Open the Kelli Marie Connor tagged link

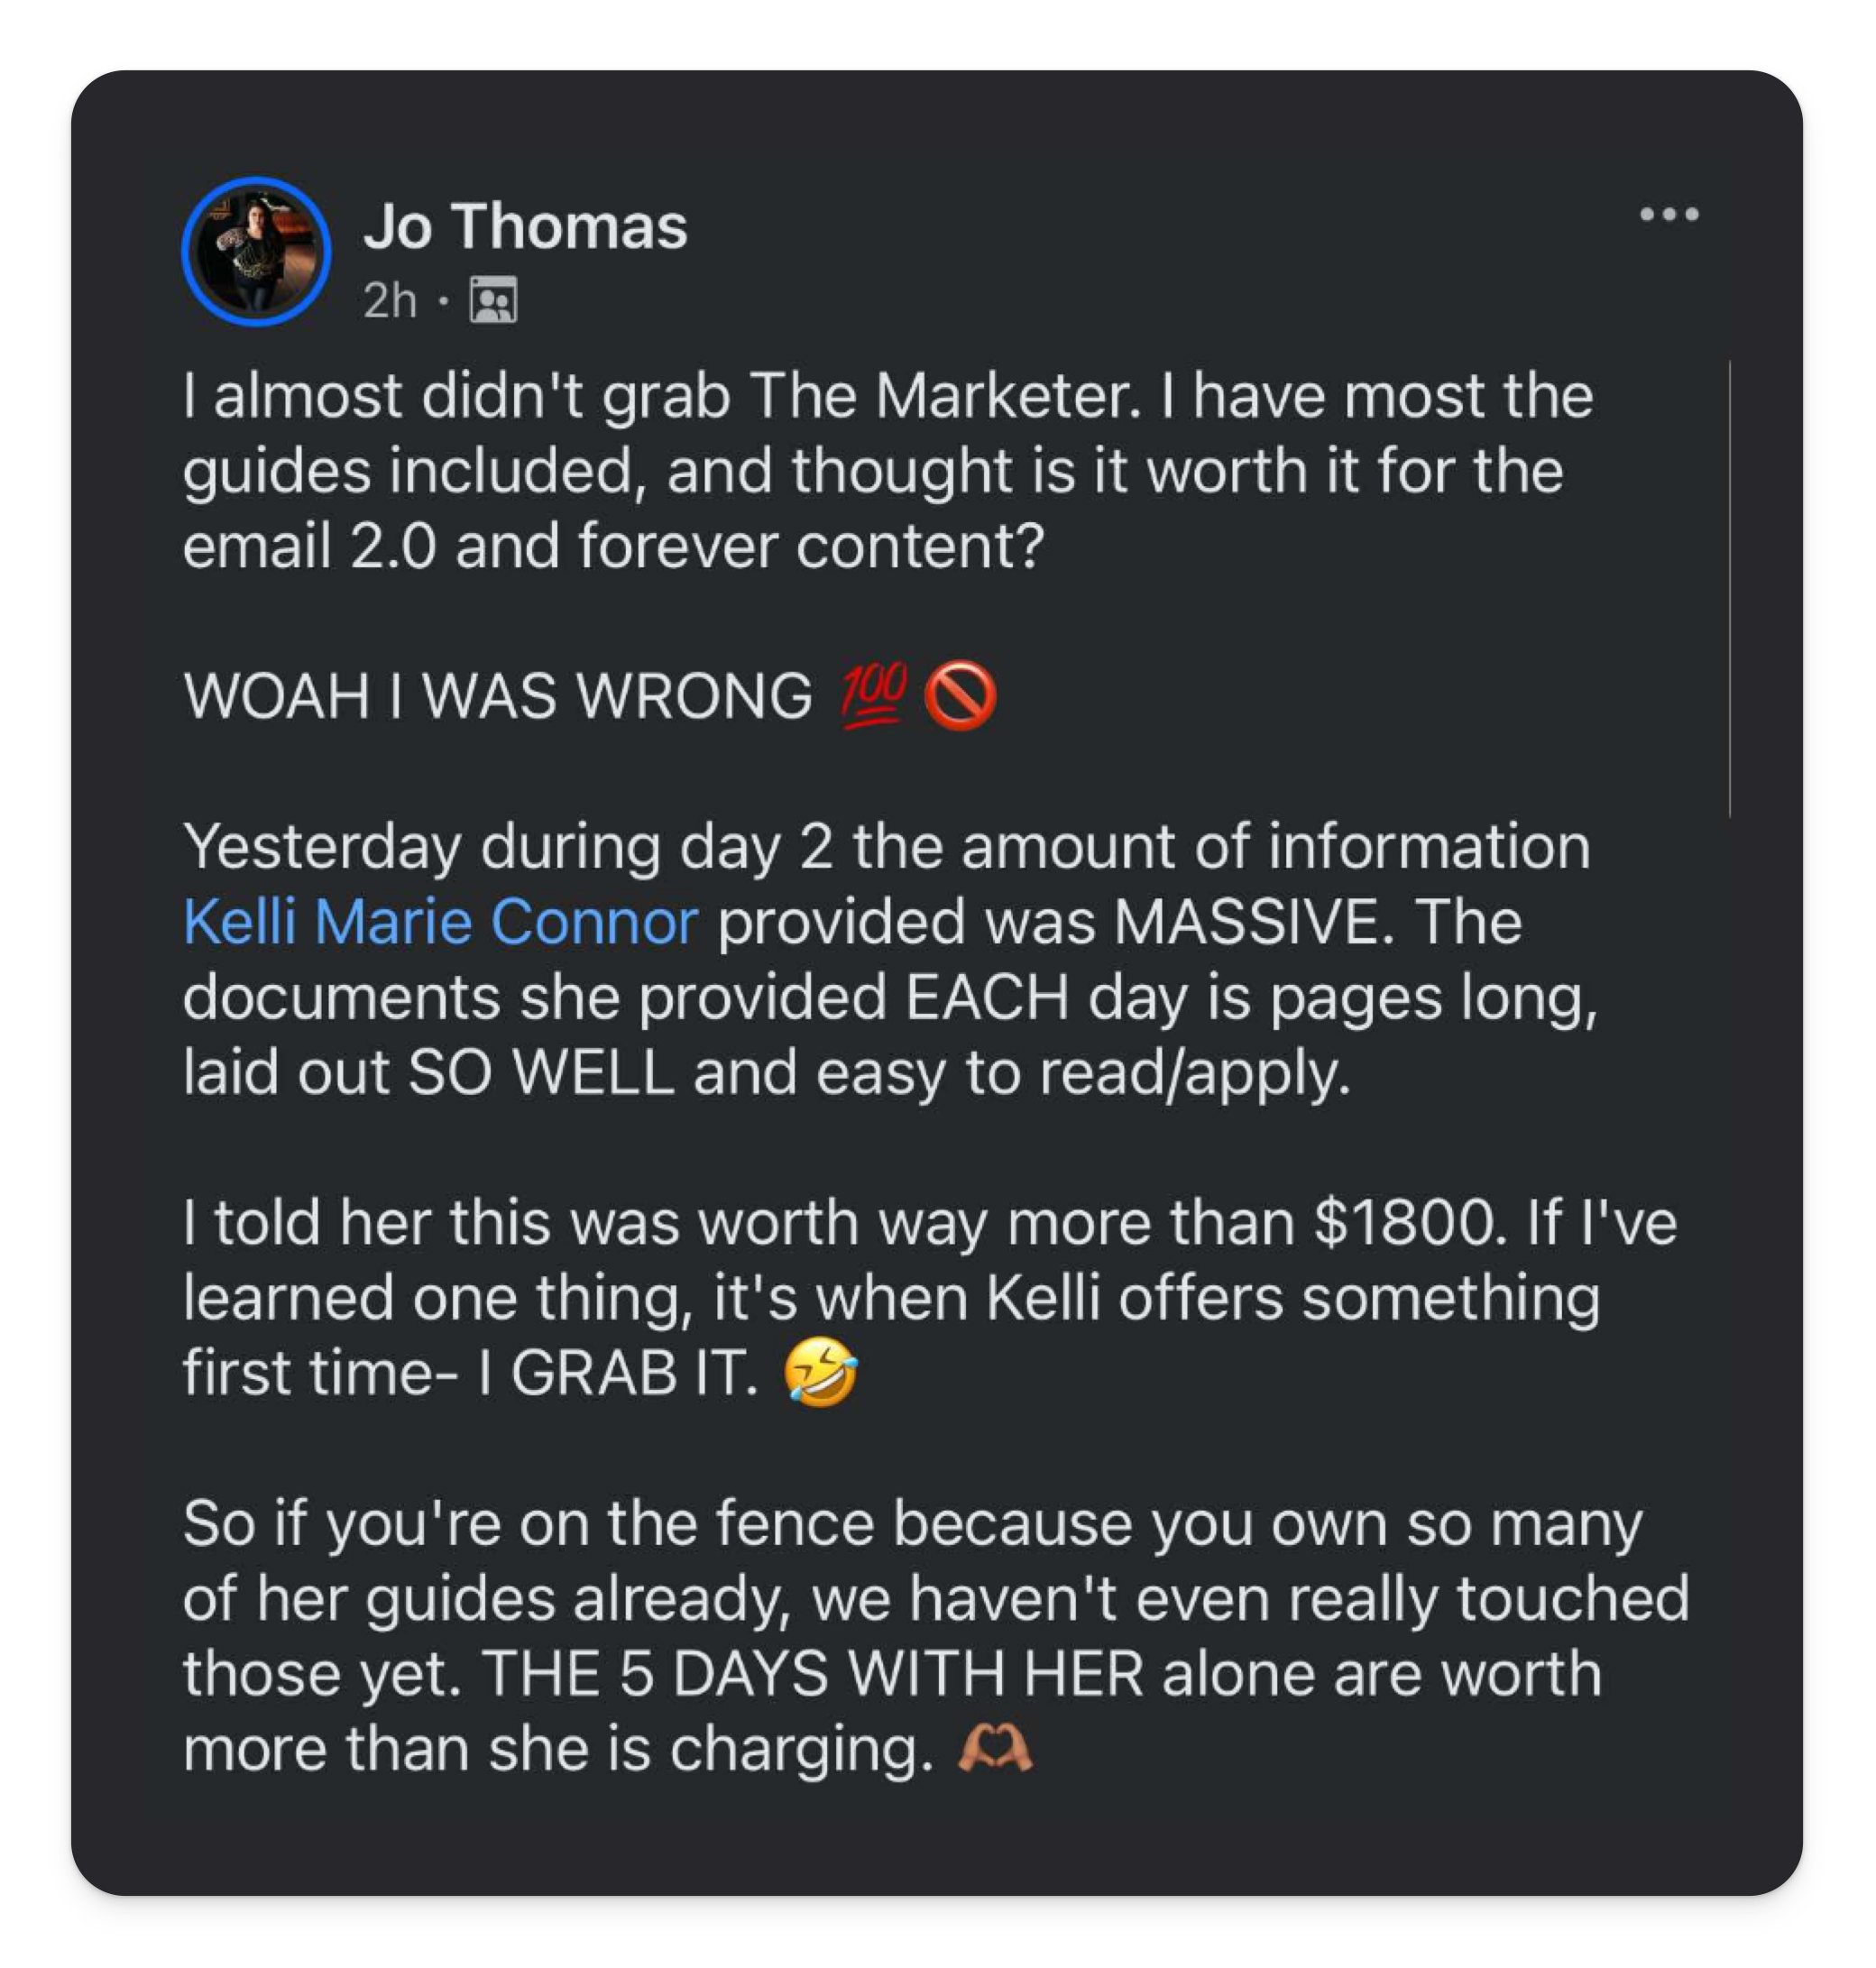(x=440, y=921)
